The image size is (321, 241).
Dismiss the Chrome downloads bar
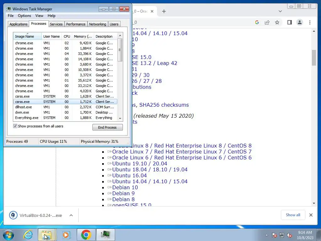coord(311,215)
